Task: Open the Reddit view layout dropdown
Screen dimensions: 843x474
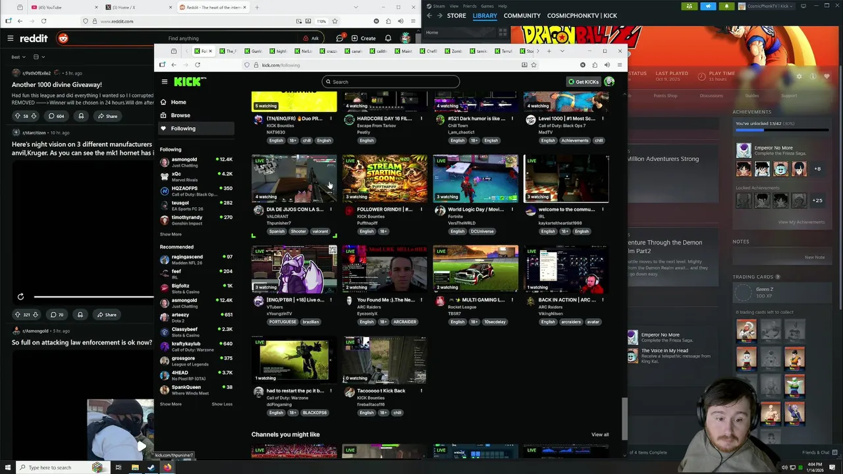Action: 39,57
